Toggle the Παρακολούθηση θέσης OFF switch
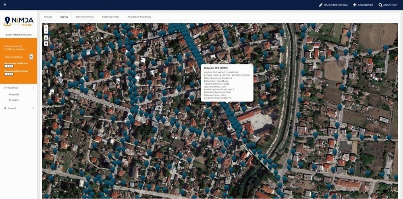This screenshot has height=199, width=403. click(x=9, y=74)
